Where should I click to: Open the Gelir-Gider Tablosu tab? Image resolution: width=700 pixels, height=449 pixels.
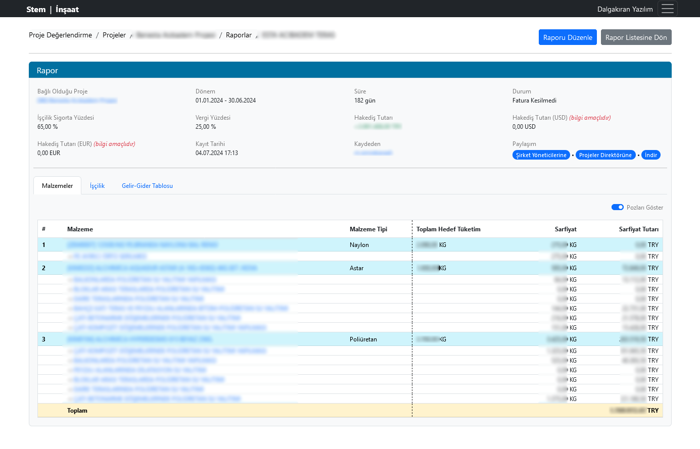pos(147,186)
